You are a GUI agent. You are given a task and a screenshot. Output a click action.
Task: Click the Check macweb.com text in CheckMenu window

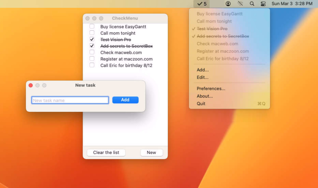pyautogui.click(x=121, y=52)
